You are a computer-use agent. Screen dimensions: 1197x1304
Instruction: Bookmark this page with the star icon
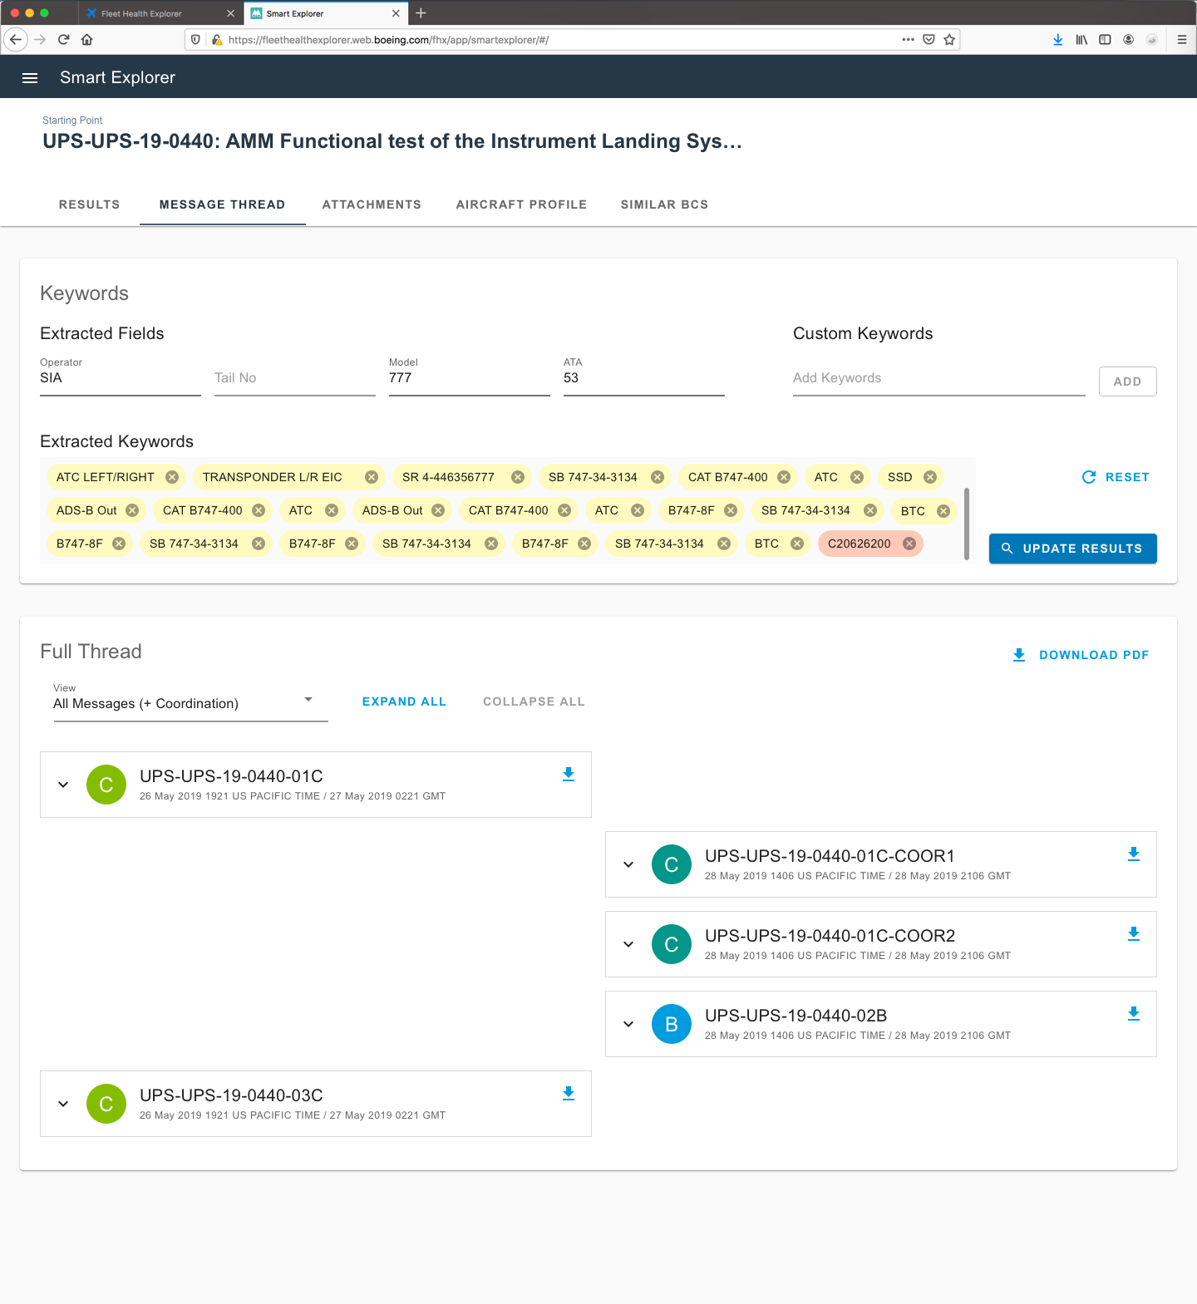click(x=949, y=39)
